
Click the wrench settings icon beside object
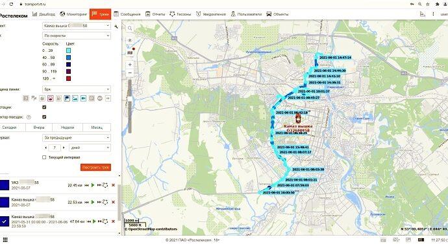(116, 26)
